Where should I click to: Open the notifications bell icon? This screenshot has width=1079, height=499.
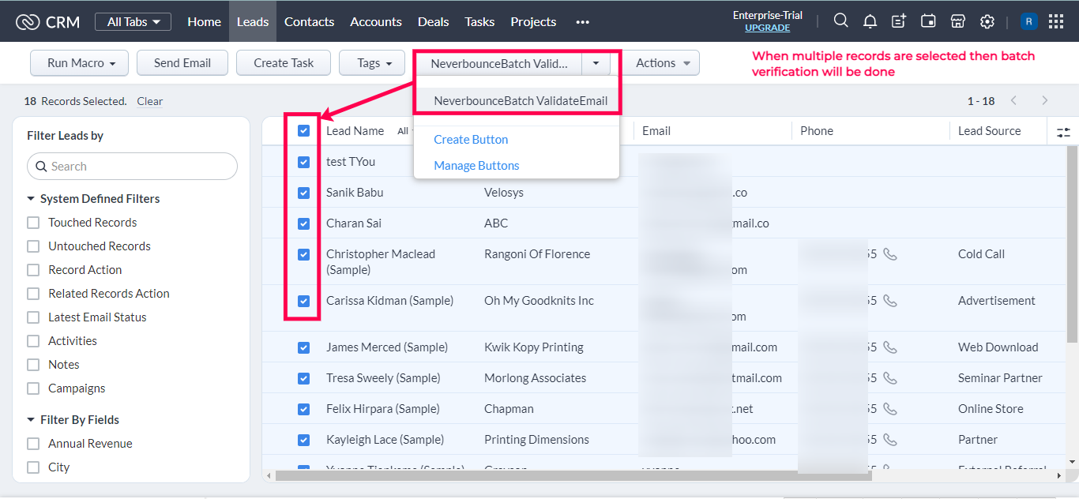(x=870, y=21)
